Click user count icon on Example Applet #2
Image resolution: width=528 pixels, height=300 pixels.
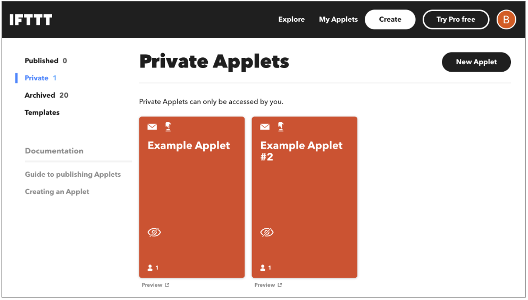[x=263, y=268]
